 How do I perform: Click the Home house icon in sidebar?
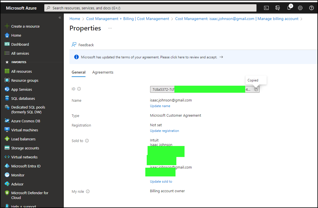[7, 35]
